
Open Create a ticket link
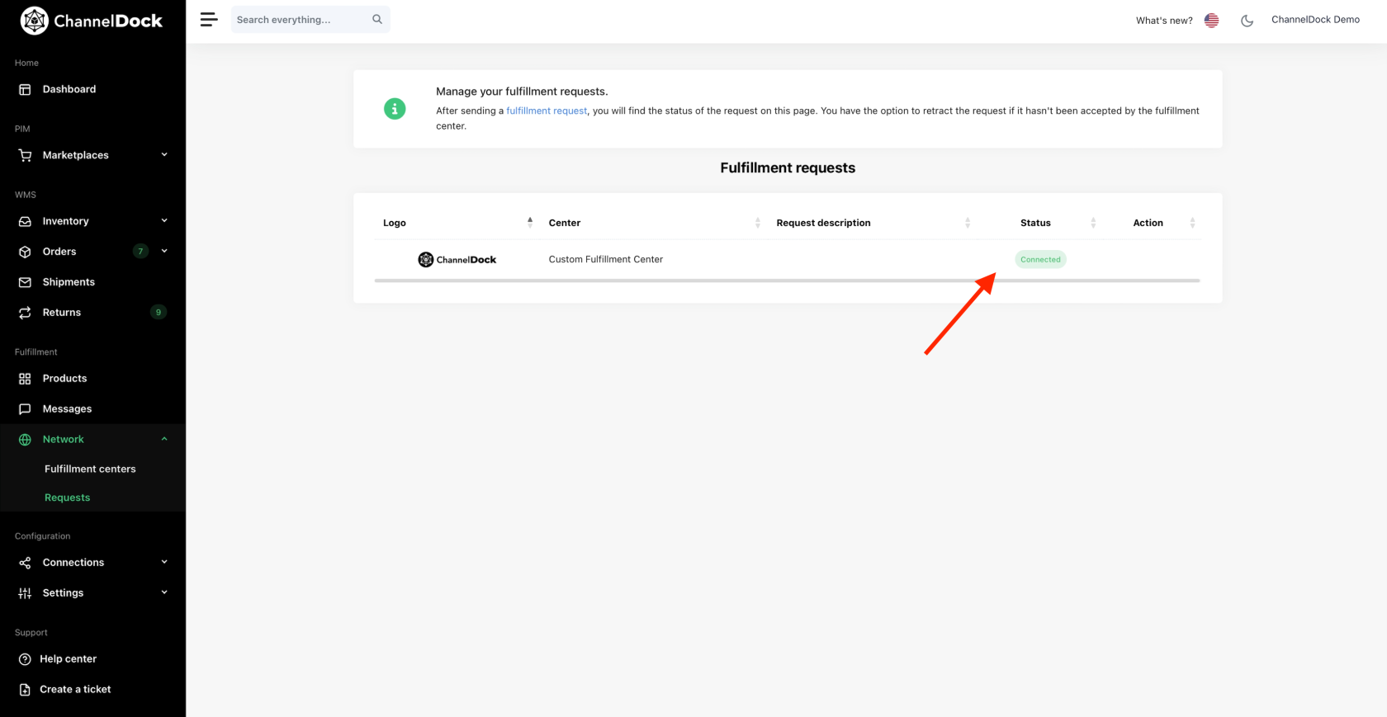click(x=75, y=690)
